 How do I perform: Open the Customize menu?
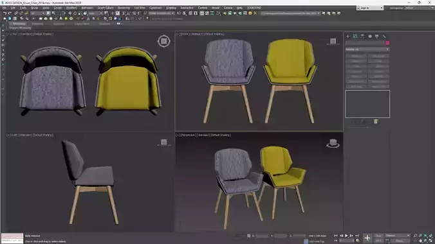click(x=155, y=8)
